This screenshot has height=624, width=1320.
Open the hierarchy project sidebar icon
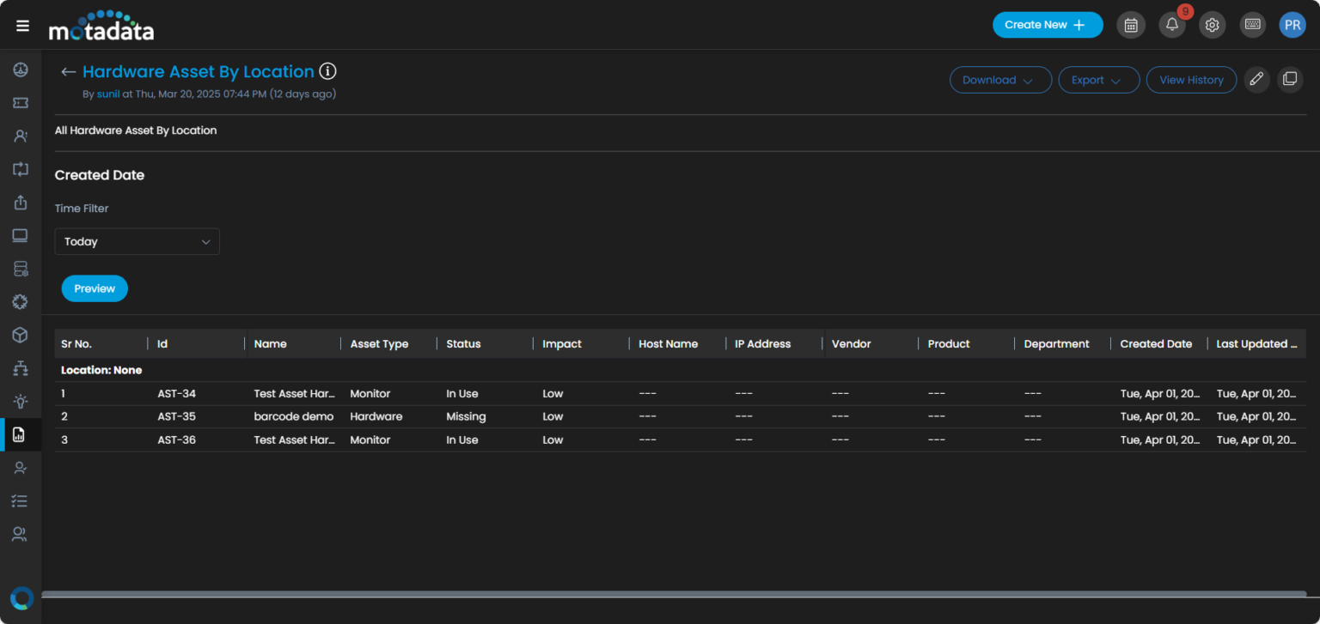point(21,368)
